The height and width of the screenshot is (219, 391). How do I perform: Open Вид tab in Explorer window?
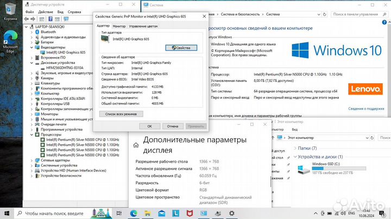click(x=294, y=130)
